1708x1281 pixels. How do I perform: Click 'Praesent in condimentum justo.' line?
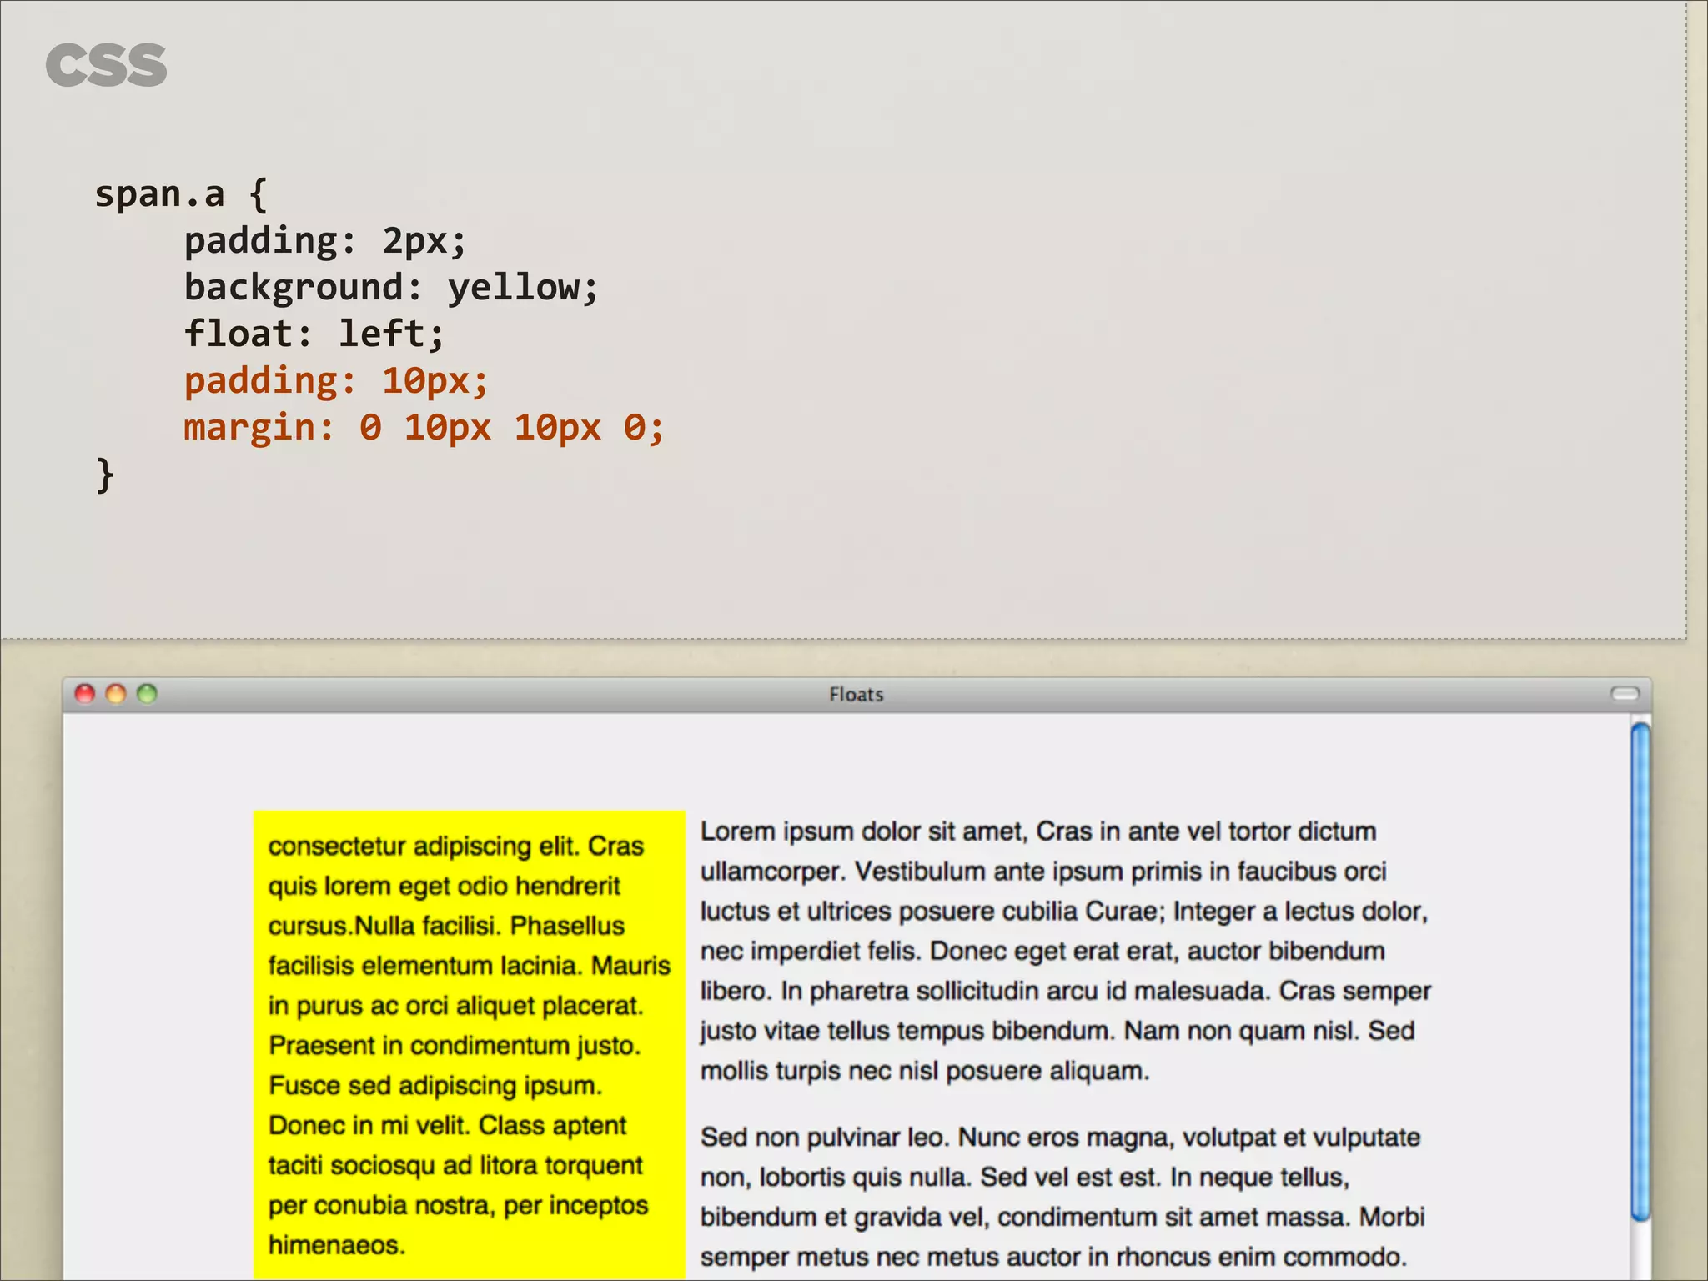click(x=455, y=1046)
